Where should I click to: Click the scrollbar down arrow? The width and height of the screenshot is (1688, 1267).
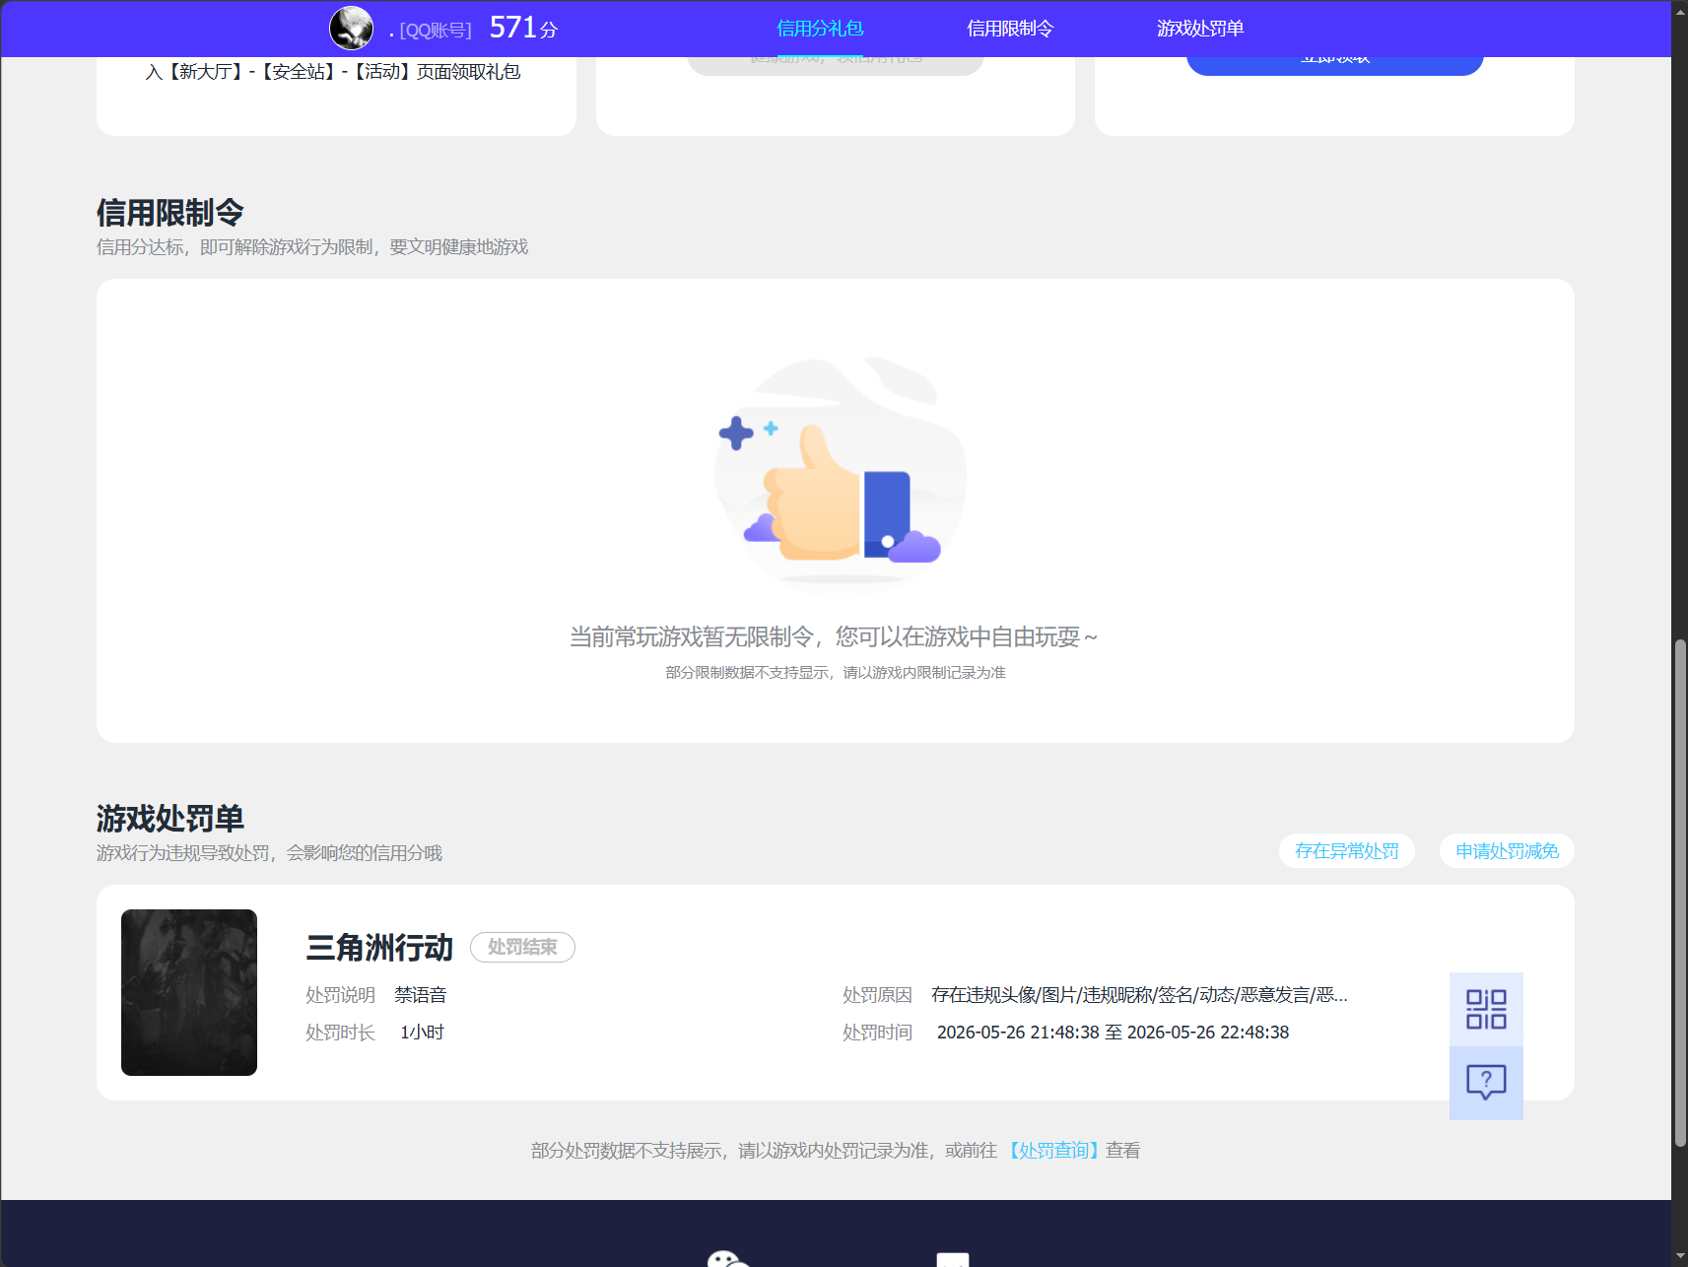[1680, 1257]
